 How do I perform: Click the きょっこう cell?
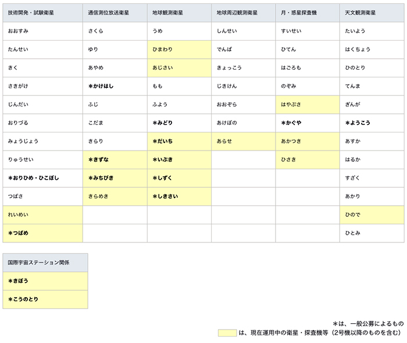pos(244,68)
